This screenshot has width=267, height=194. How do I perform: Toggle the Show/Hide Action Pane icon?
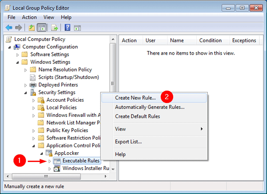pos(78,27)
